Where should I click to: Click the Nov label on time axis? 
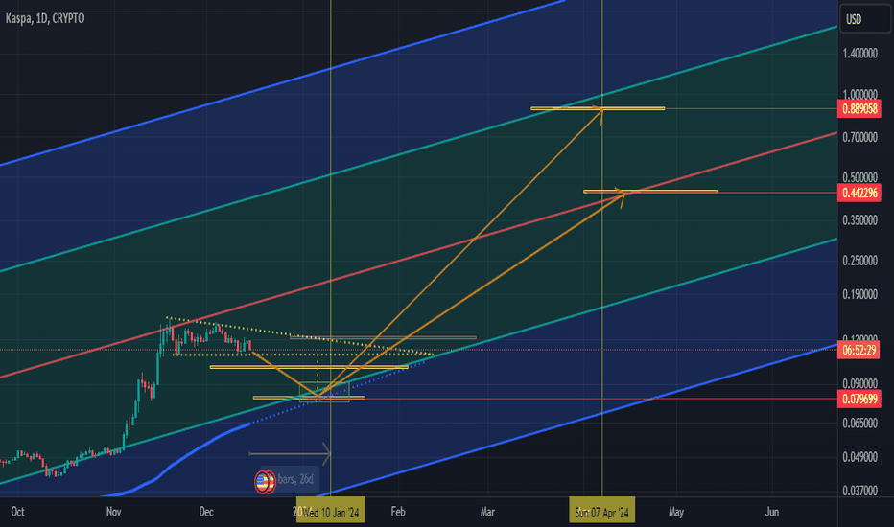point(113,512)
